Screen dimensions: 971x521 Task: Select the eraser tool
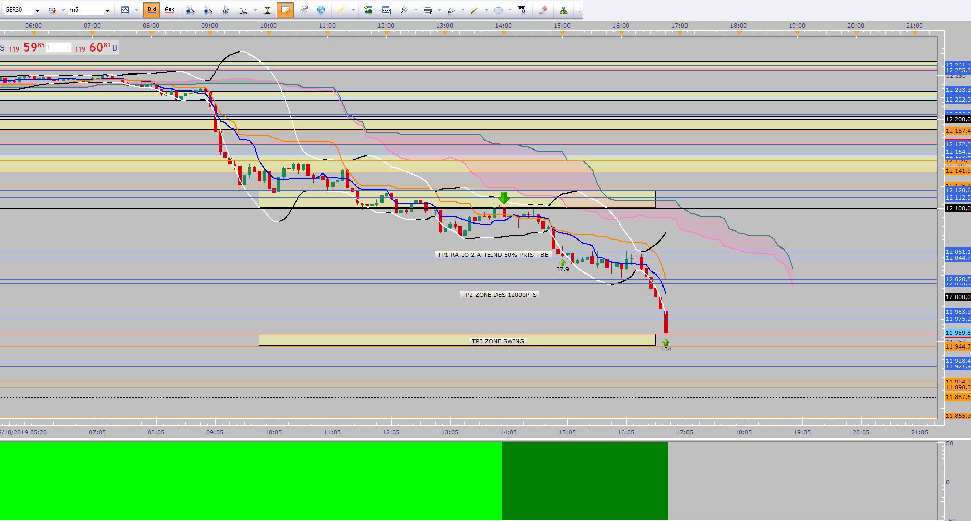(x=542, y=10)
